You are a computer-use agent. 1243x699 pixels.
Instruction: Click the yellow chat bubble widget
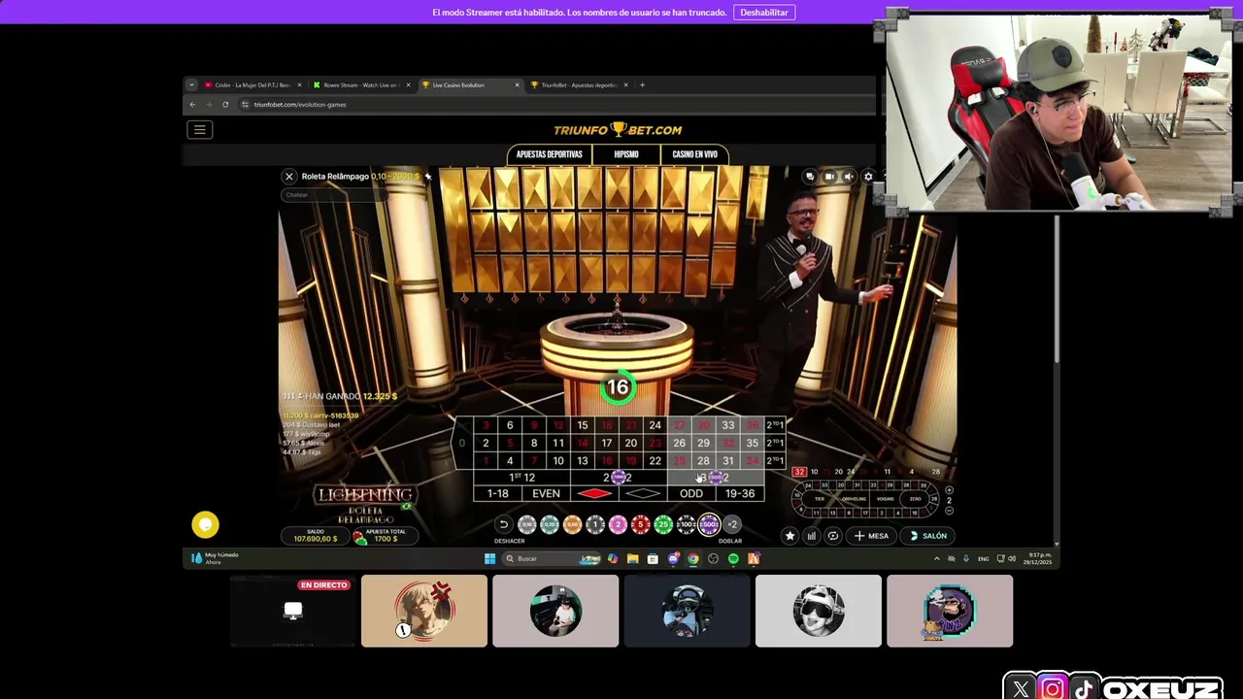pos(205,524)
